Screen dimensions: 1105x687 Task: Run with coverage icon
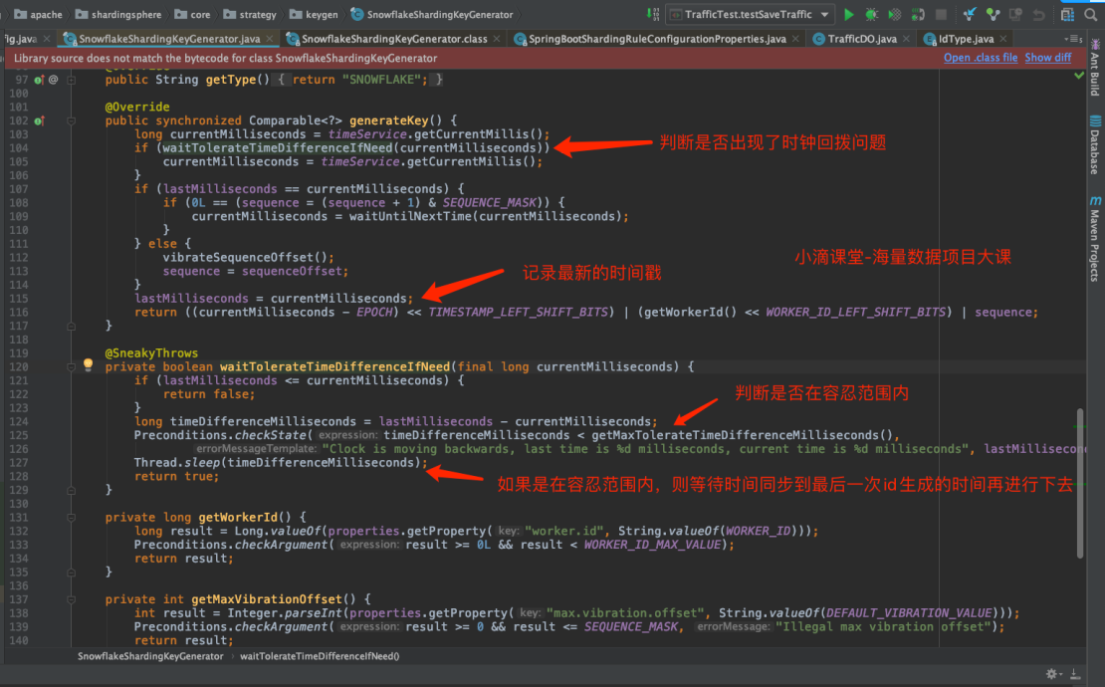pos(894,14)
